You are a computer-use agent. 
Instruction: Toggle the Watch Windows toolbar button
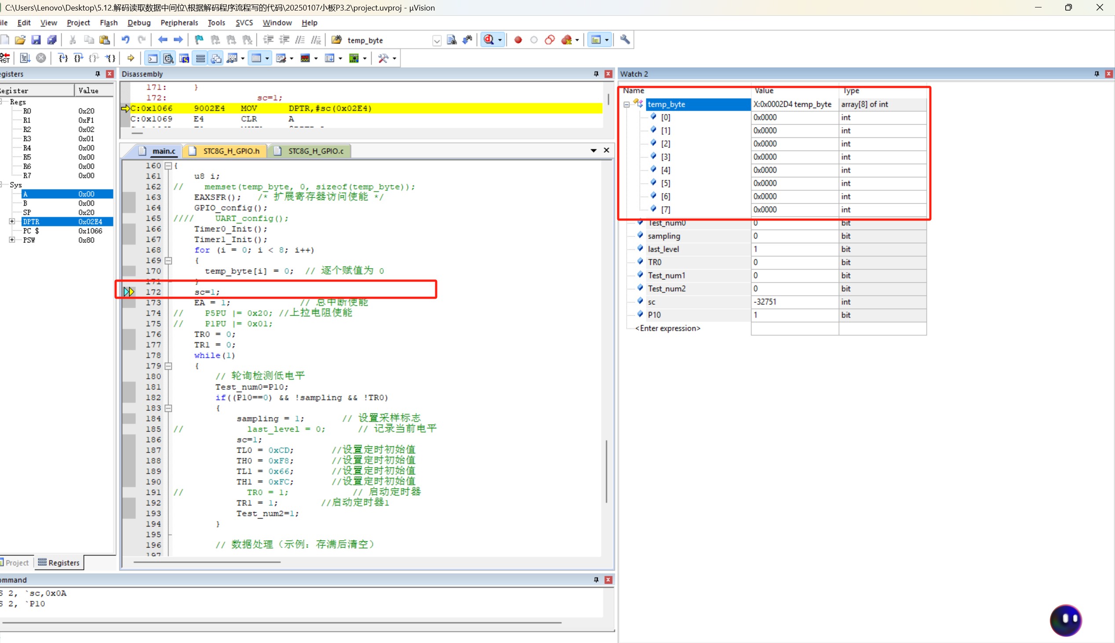pos(232,58)
